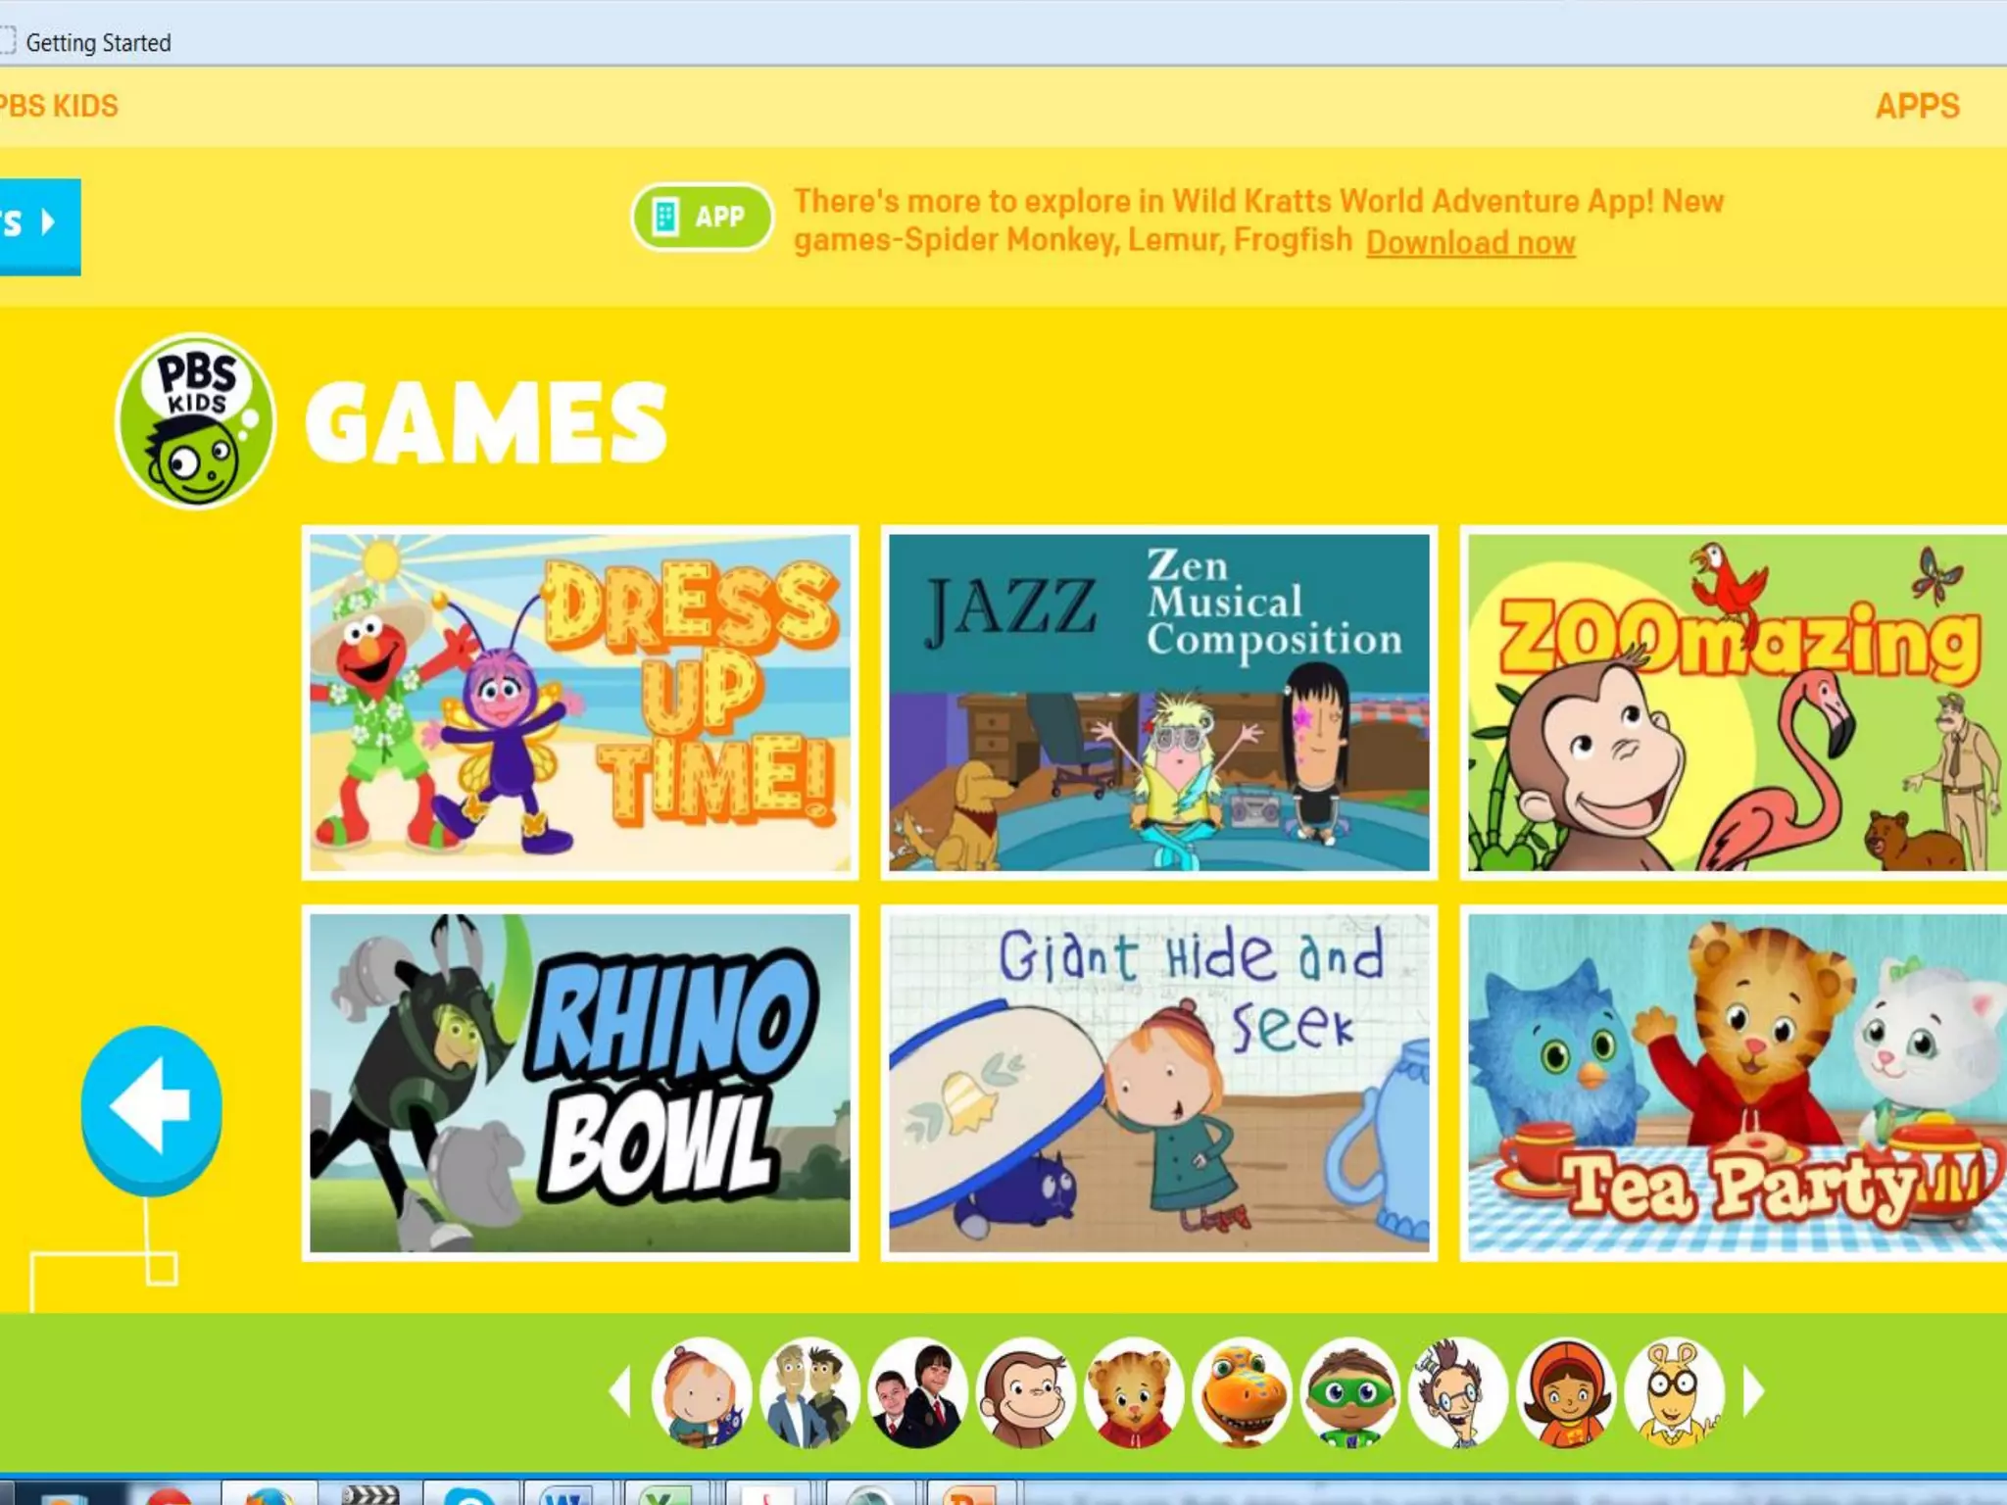This screenshot has width=2007, height=1505.
Task: Play the Rhino Bowl game thumbnail
Action: pyautogui.click(x=580, y=1083)
